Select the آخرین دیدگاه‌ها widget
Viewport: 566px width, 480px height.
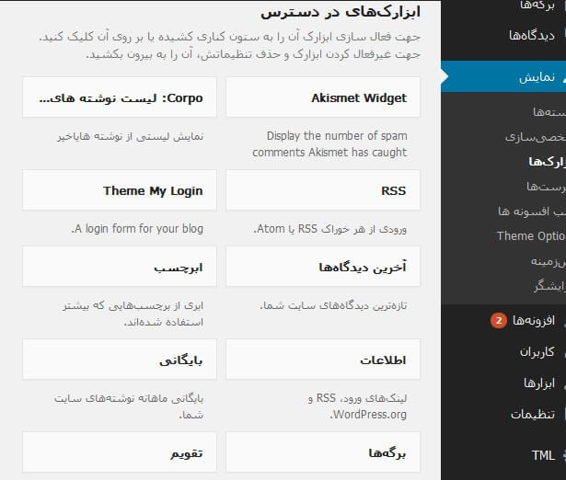click(323, 267)
